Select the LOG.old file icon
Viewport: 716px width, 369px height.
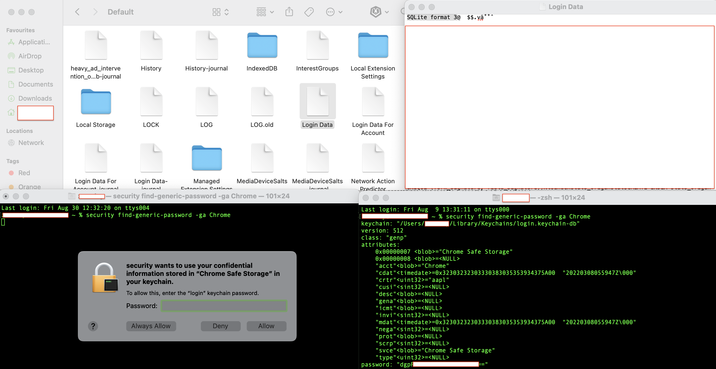[262, 101]
